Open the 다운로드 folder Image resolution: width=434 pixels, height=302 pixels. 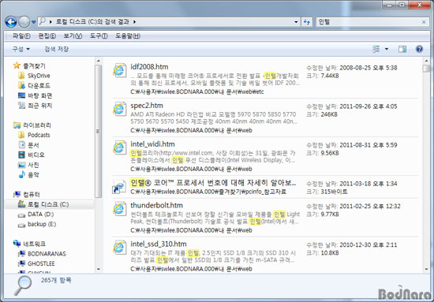tap(34, 86)
